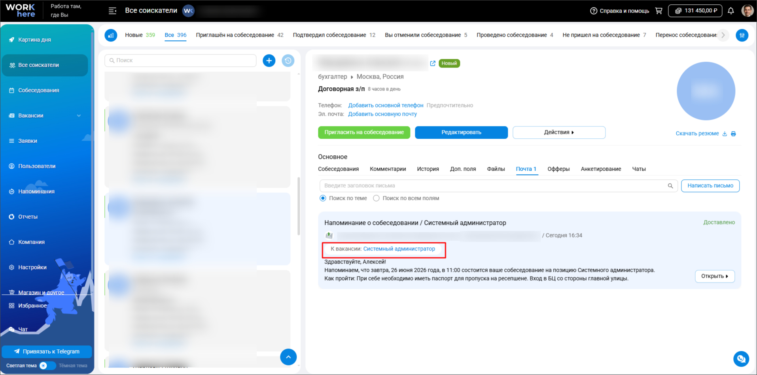Viewport: 757px width, 375px height.
Task: Switch to Подтвердил собеседование tab
Action: click(x=334, y=35)
